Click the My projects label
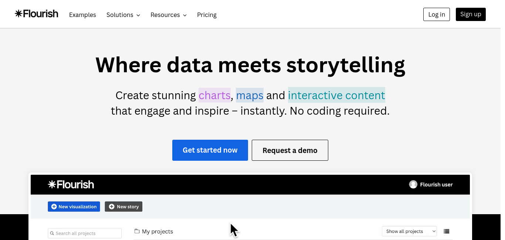This screenshot has height=240, width=505. pyautogui.click(x=157, y=232)
